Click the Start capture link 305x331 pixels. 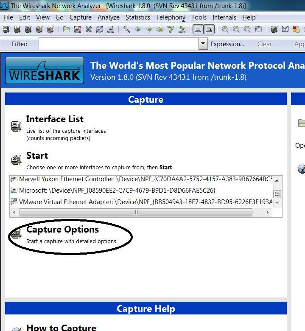tap(37, 156)
